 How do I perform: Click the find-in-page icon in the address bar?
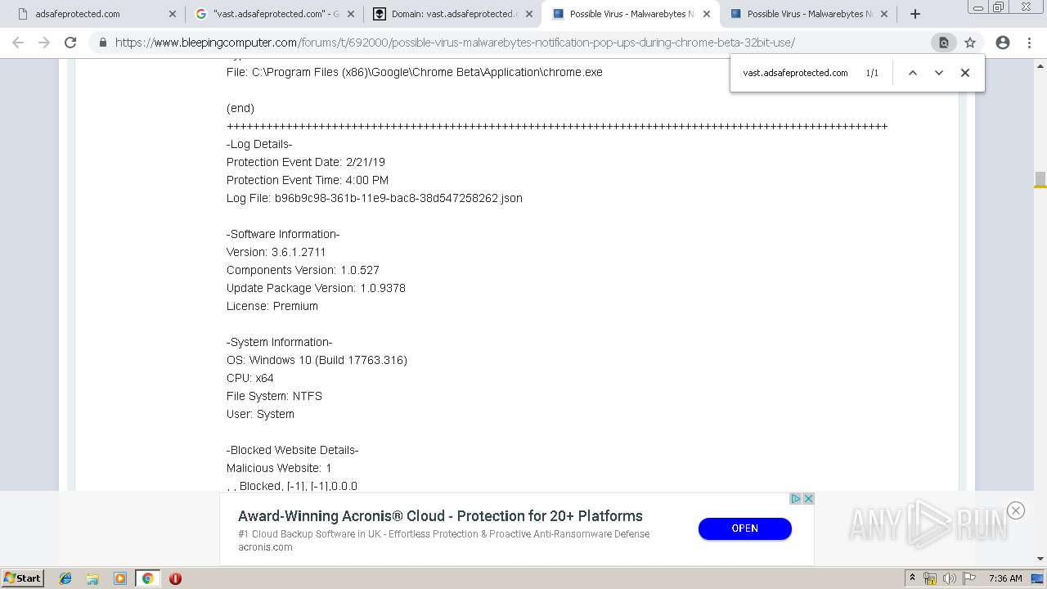[x=943, y=43]
